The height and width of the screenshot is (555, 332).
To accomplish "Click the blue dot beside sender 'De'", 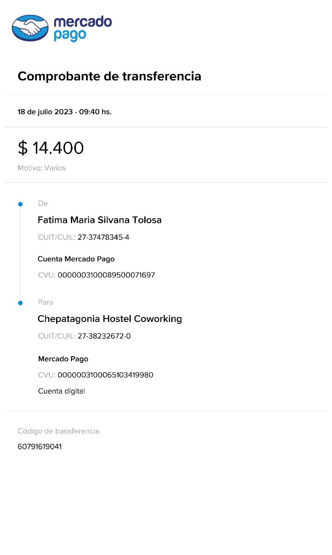I will click(x=20, y=204).
